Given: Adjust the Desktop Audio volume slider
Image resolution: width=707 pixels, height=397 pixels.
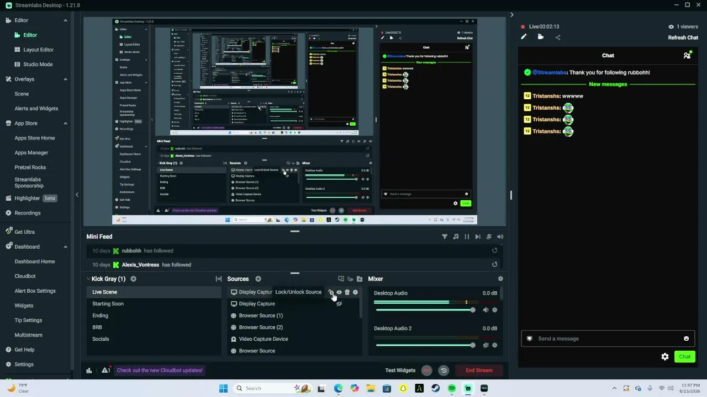Looking at the screenshot, I should (x=425, y=310).
